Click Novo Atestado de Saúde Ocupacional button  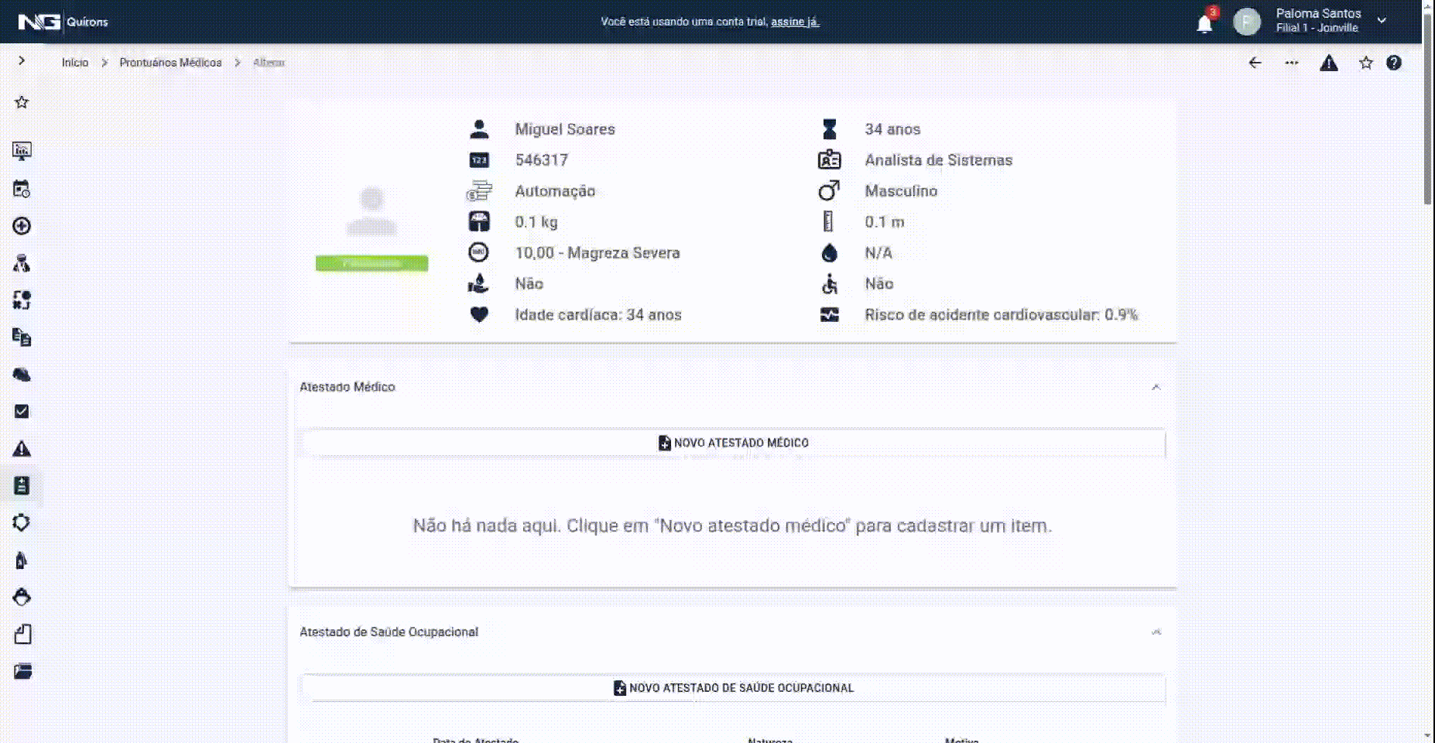tap(733, 688)
